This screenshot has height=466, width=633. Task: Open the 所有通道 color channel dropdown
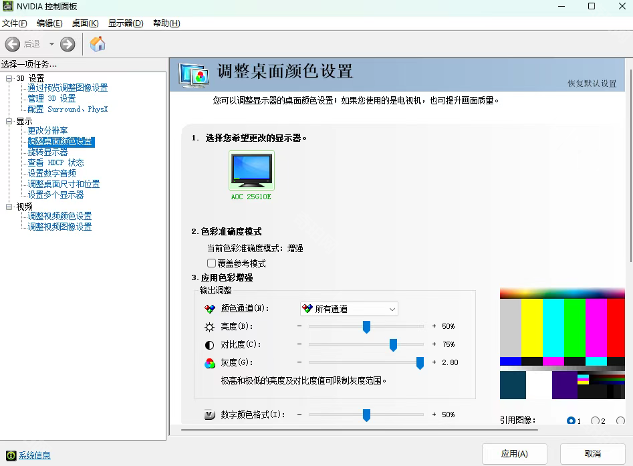pyautogui.click(x=349, y=309)
